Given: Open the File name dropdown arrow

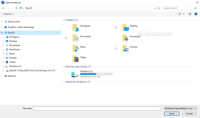Looking at the screenshot, I should point(161,108).
